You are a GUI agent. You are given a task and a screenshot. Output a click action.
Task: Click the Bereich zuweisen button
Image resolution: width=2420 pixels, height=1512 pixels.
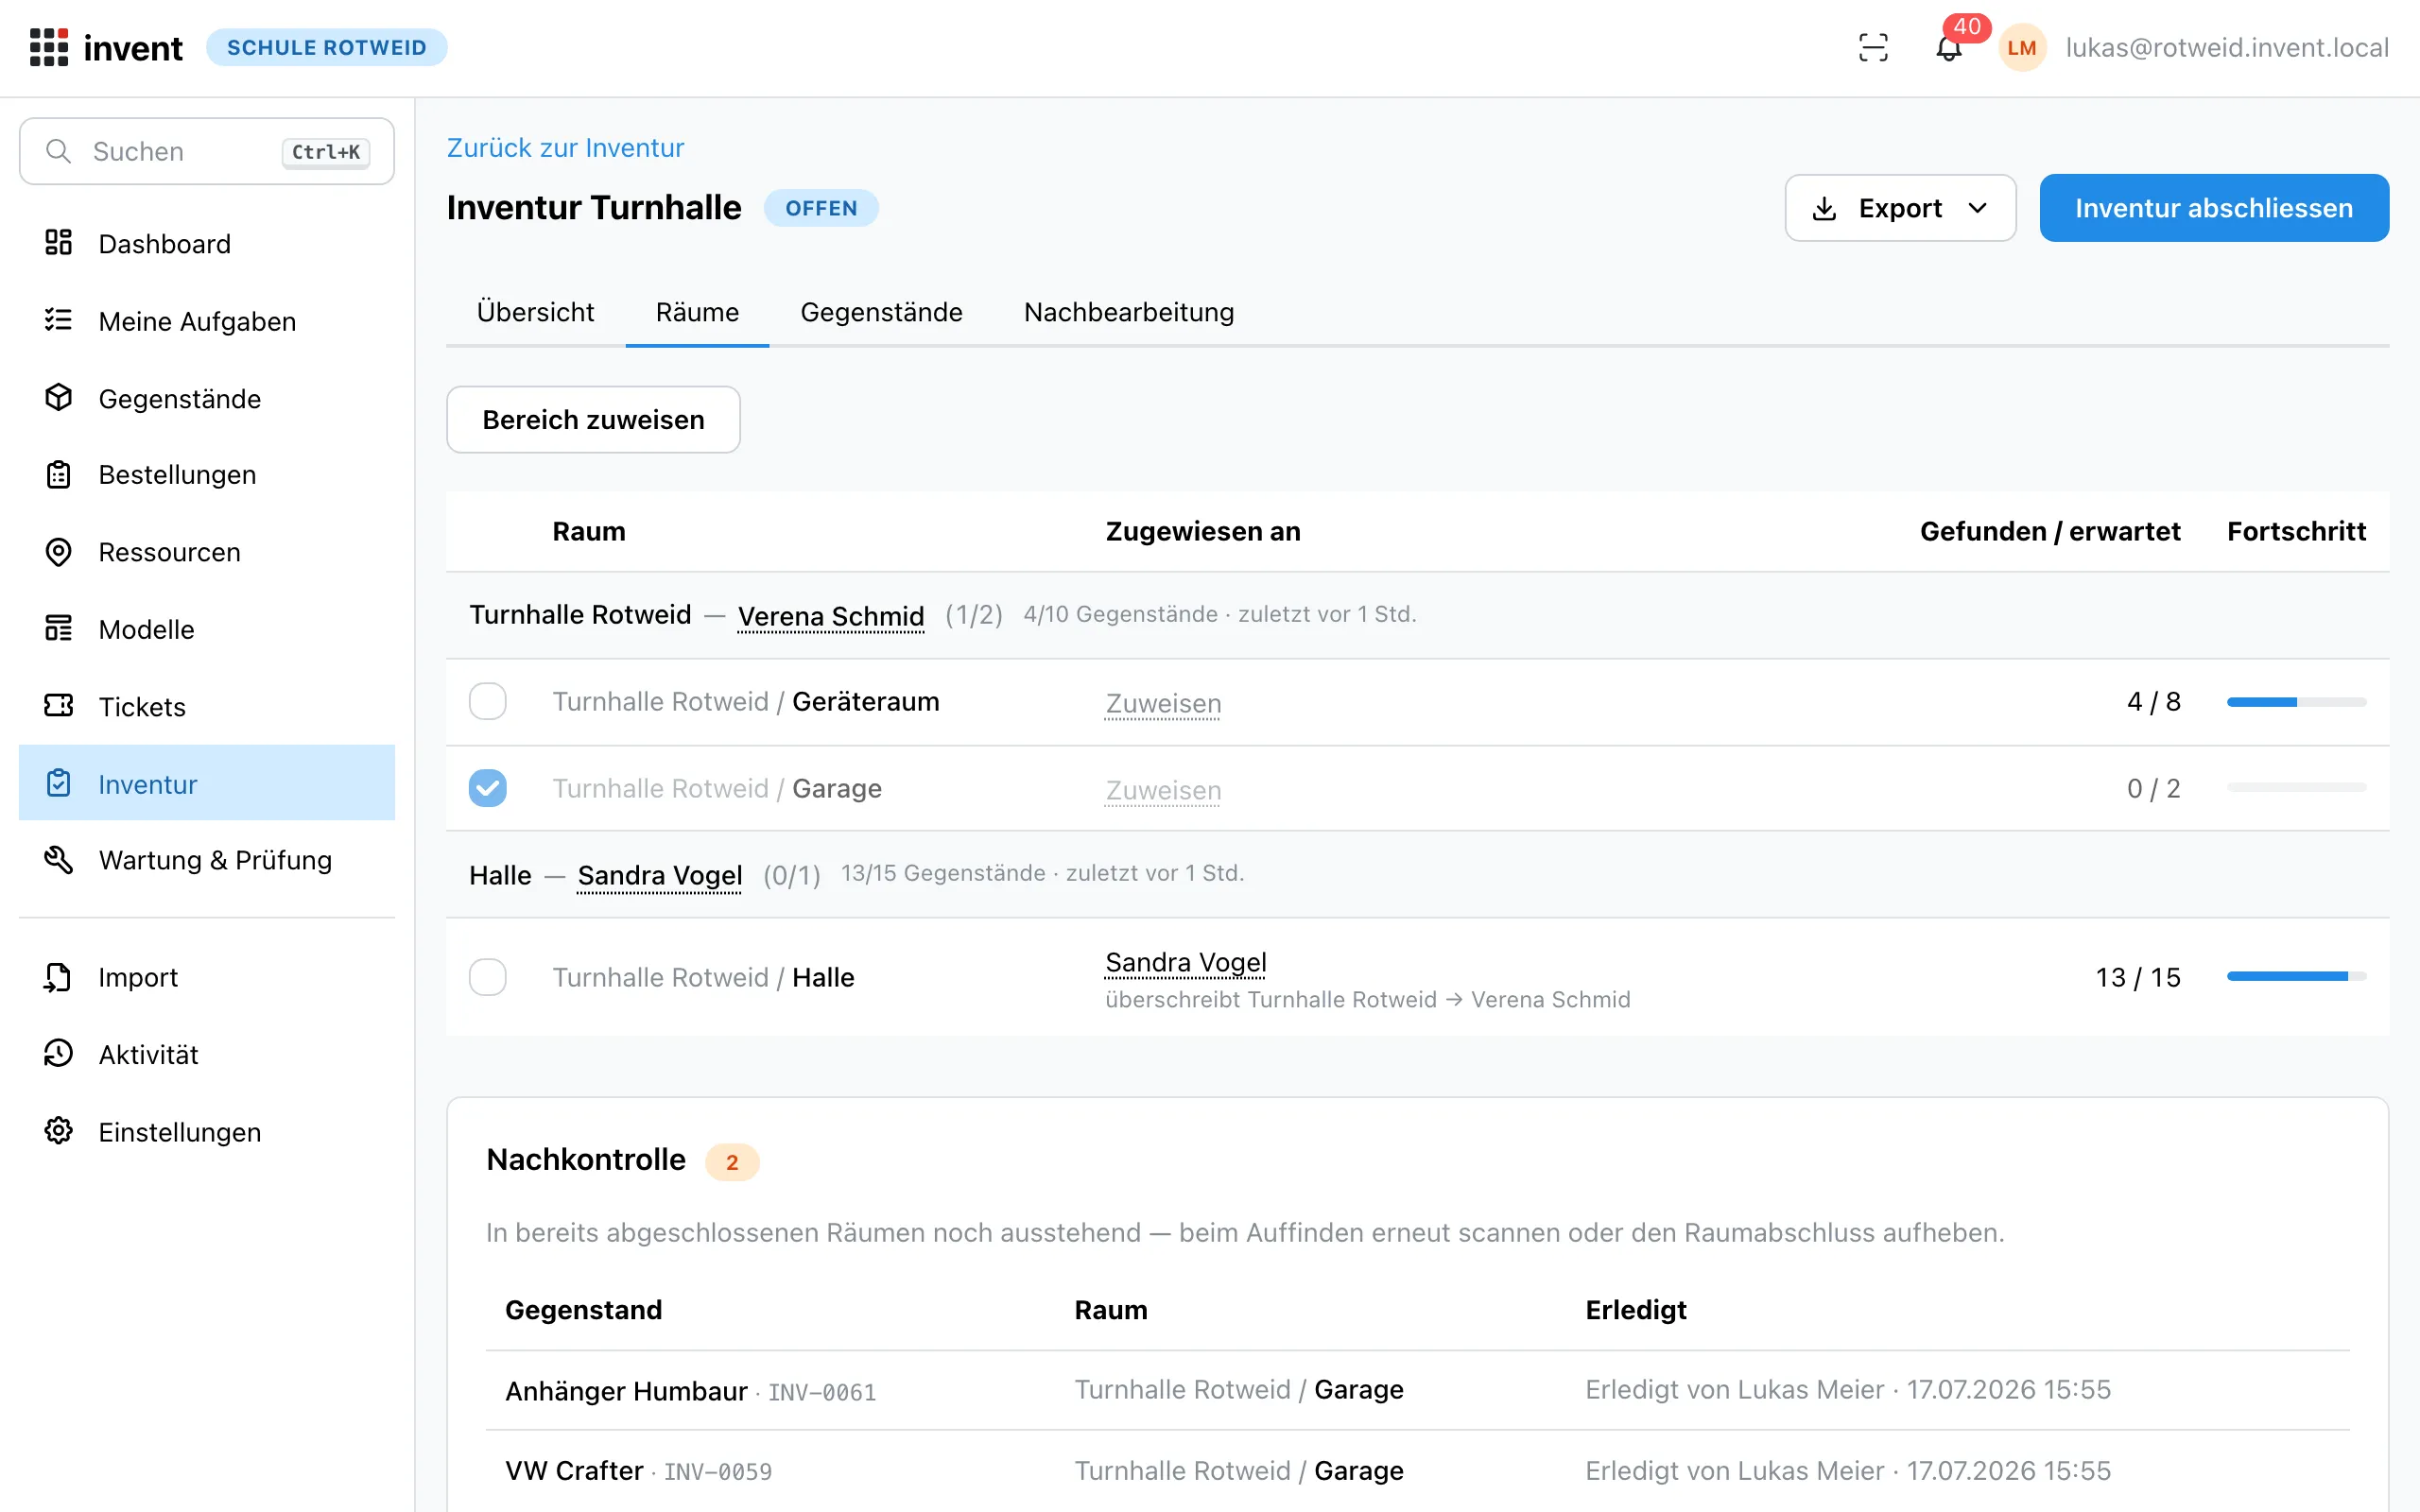tap(593, 420)
